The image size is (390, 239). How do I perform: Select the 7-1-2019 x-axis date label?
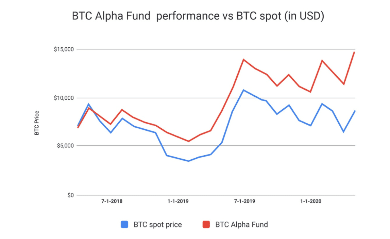click(x=244, y=201)
